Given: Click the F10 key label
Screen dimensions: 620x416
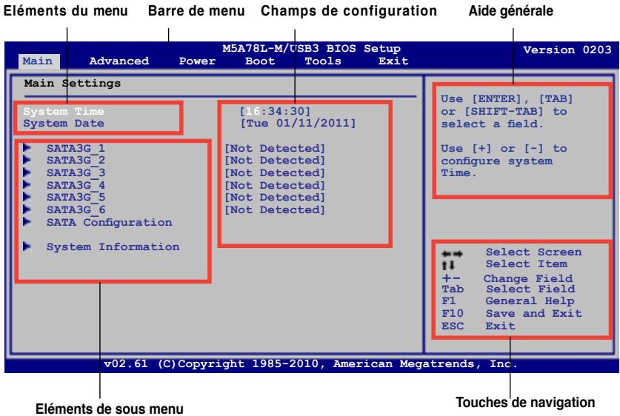Looking at the screenshot, I should [x=453, y=314].
